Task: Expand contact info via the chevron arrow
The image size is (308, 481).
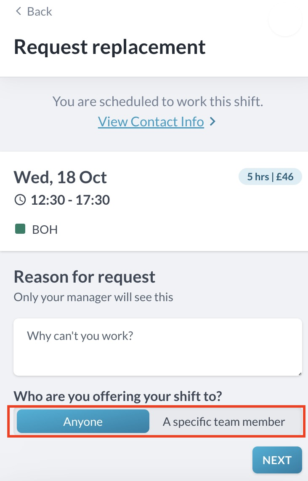Action: (213, 122)
